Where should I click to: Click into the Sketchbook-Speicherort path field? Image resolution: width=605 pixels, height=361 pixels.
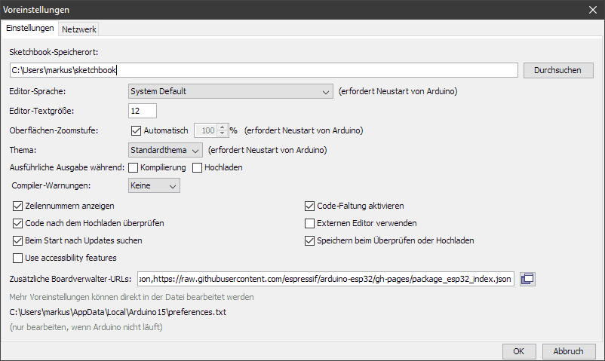pyautogui.click(x=264, y=70)
